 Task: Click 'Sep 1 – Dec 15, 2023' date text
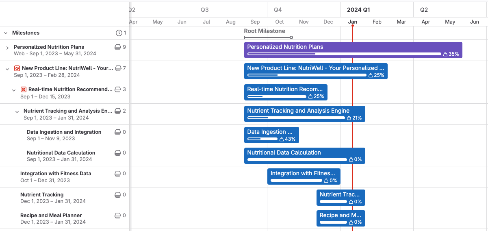[x=45, y=97]
